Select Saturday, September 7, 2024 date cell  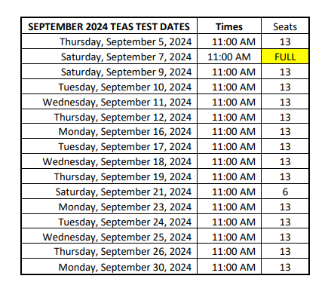pos(109,57)
